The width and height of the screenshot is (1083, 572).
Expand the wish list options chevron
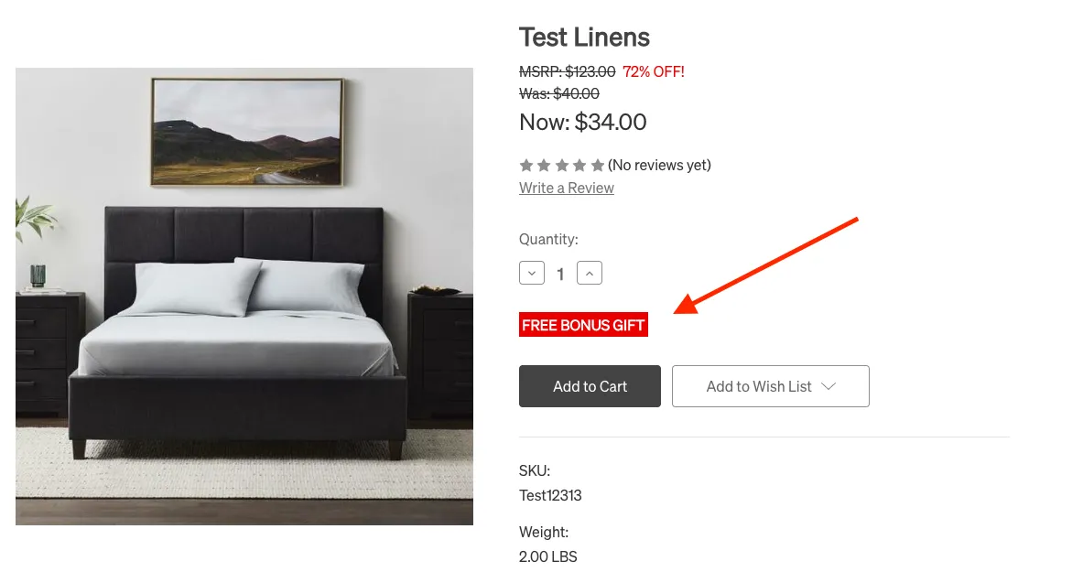click(x=830, y=385)
